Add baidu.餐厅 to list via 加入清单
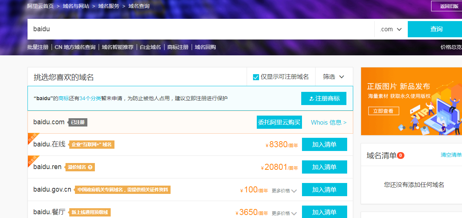The image size is (462, 218). point(325,212)
